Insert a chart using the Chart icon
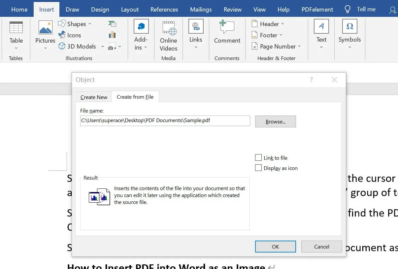398x269 pixels. [112, 35]
